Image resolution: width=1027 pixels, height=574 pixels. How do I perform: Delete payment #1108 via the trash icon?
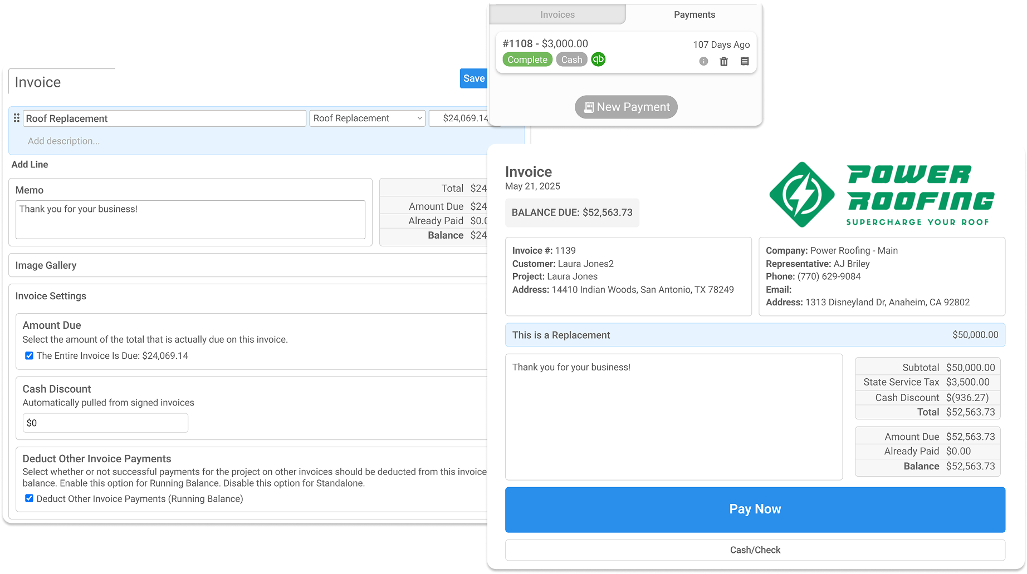click(724, 61)
